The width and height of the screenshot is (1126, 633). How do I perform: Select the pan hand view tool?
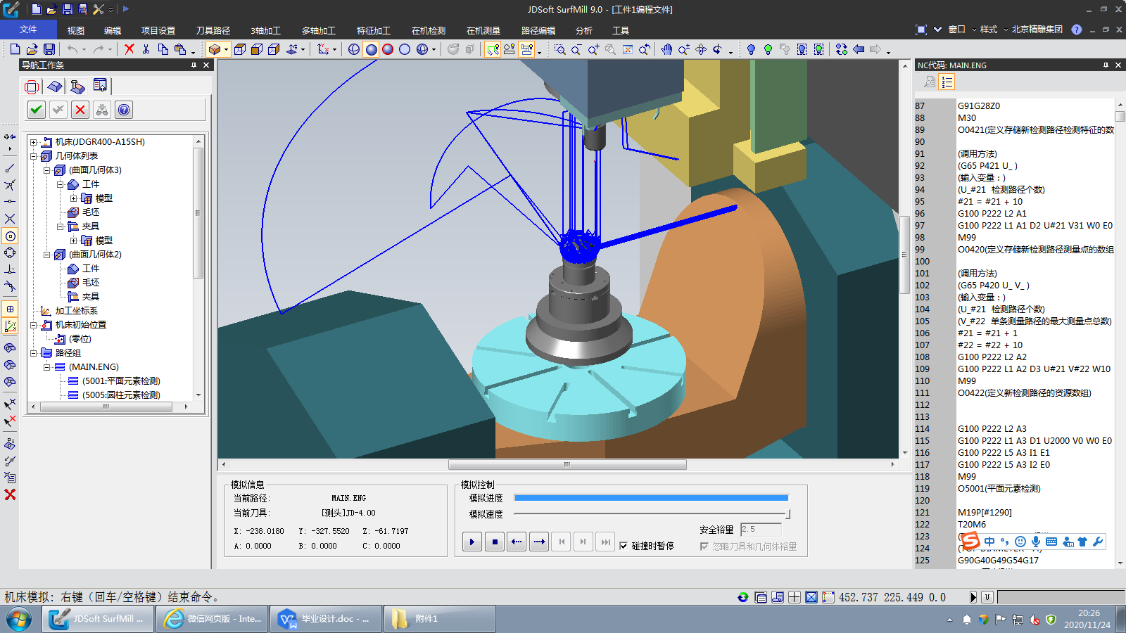click(x=666, y=49)
